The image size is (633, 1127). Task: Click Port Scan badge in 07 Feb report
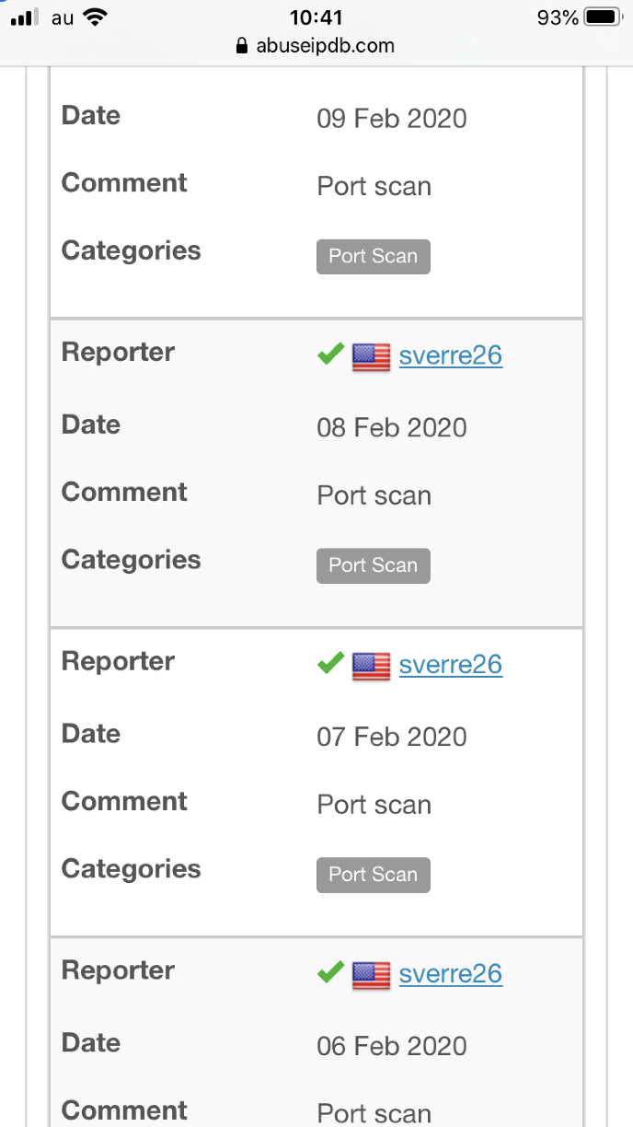374,876
